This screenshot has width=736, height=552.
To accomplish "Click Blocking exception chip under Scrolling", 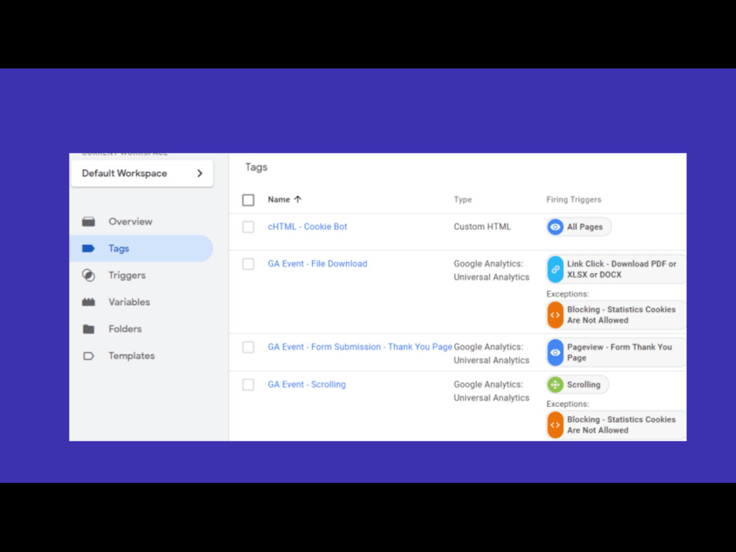I will click(x=616, y=425).
